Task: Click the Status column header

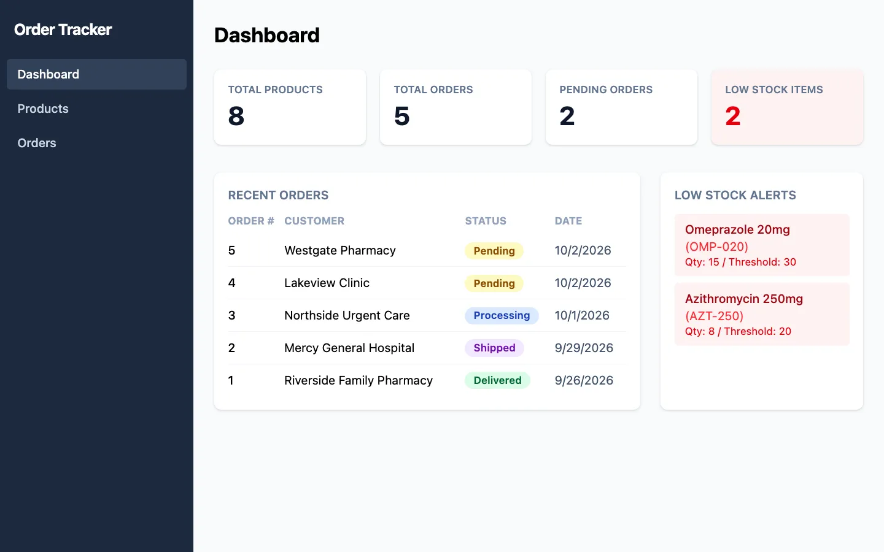Action: tap(486, 221)
